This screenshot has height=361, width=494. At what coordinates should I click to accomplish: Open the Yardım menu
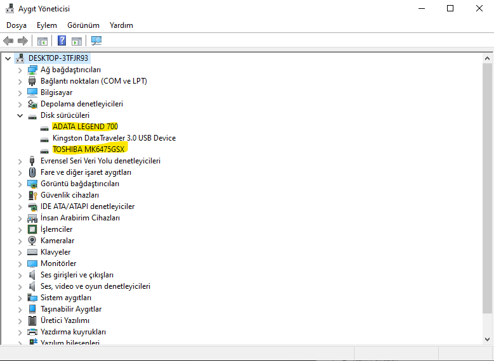coord(121,25)
